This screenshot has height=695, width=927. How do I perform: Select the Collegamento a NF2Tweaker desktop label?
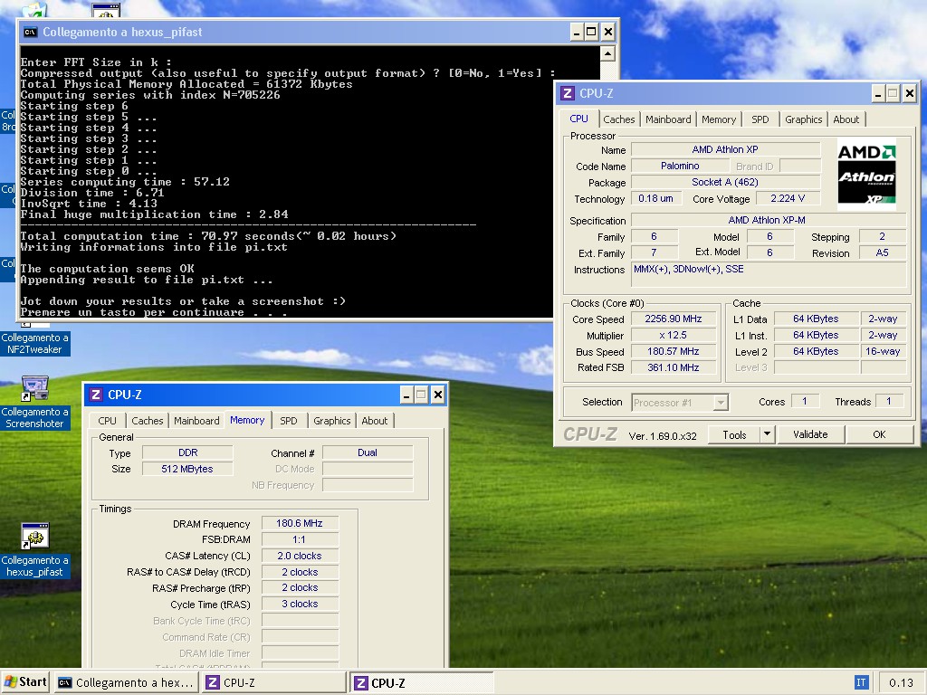tap(35, 343)
